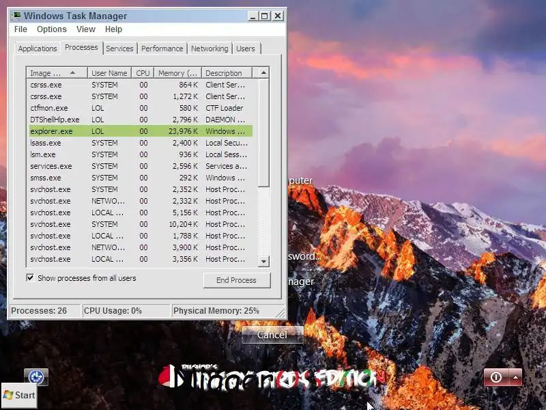Select the Processes tab
Viewport: 546px width, 410px height.
coord(81,47)
